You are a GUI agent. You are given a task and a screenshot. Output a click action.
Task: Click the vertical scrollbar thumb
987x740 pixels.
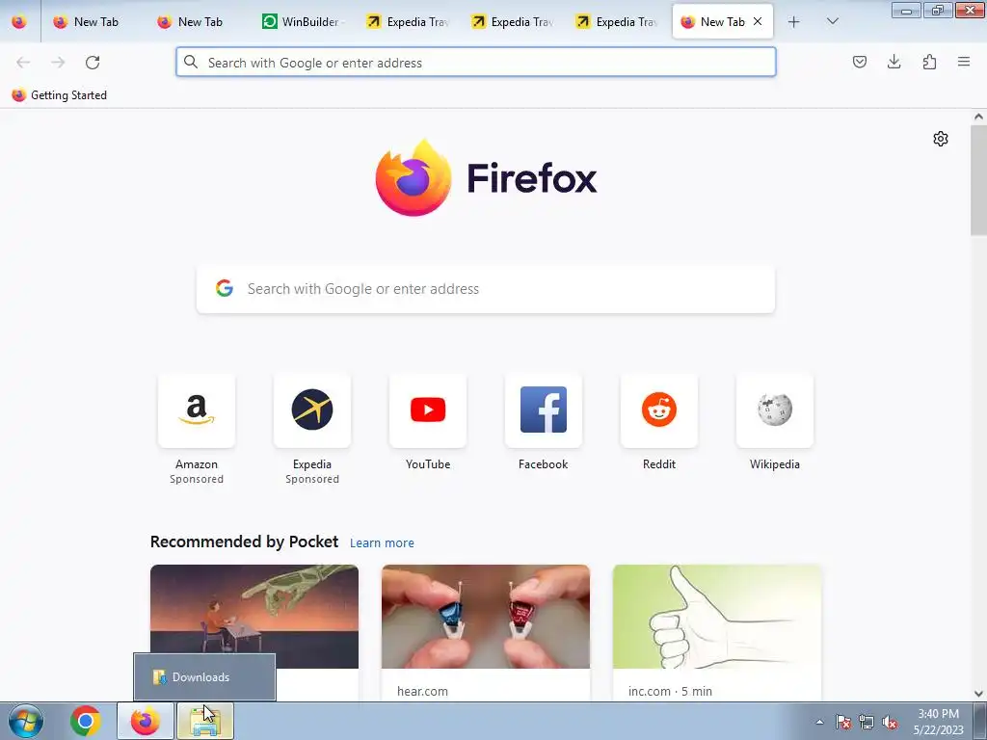click(x=978, y=180)
